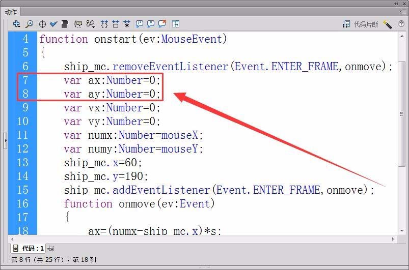Click the horizontal scrollbar right arrow

(393, 239)
